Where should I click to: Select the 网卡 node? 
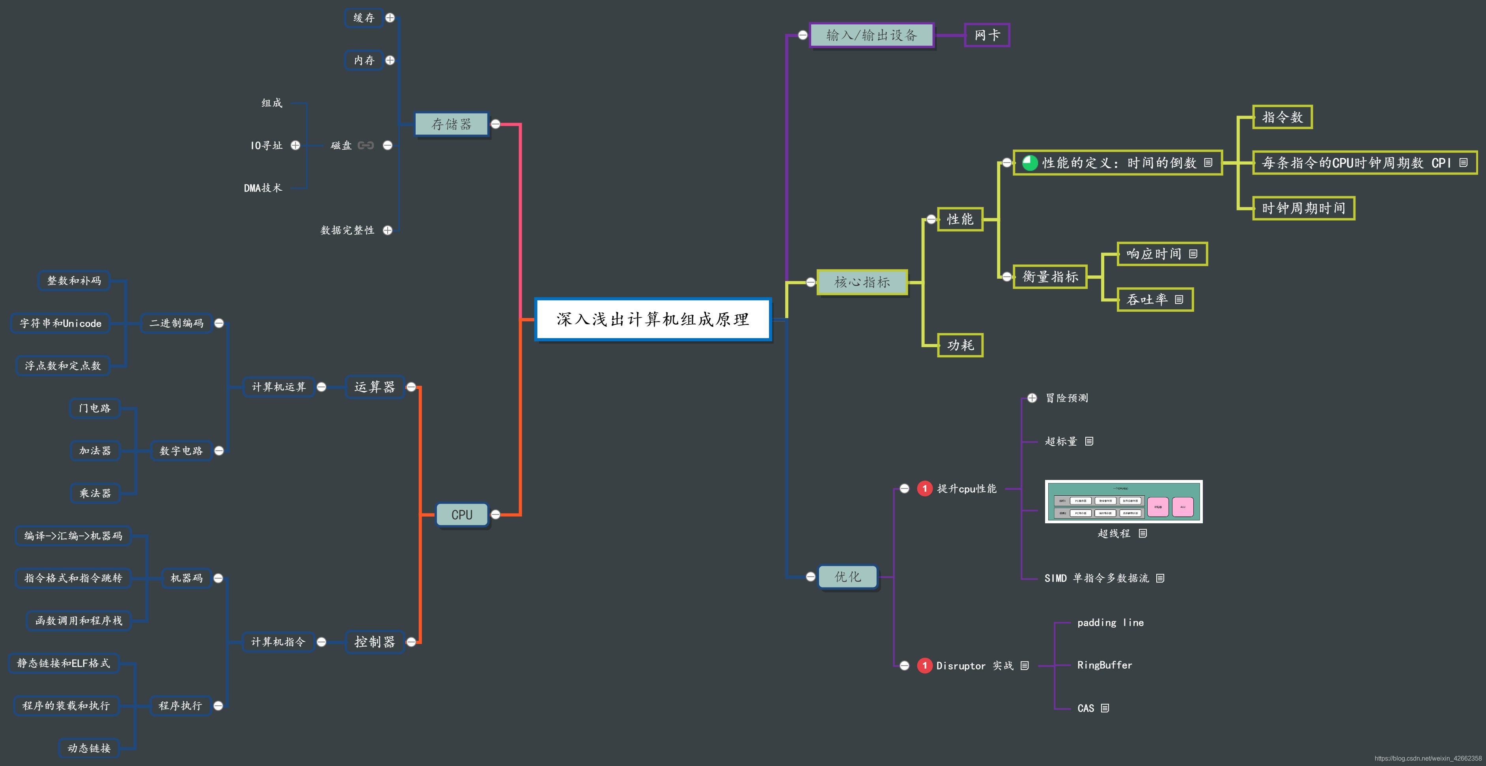click(x=987, y=35)
